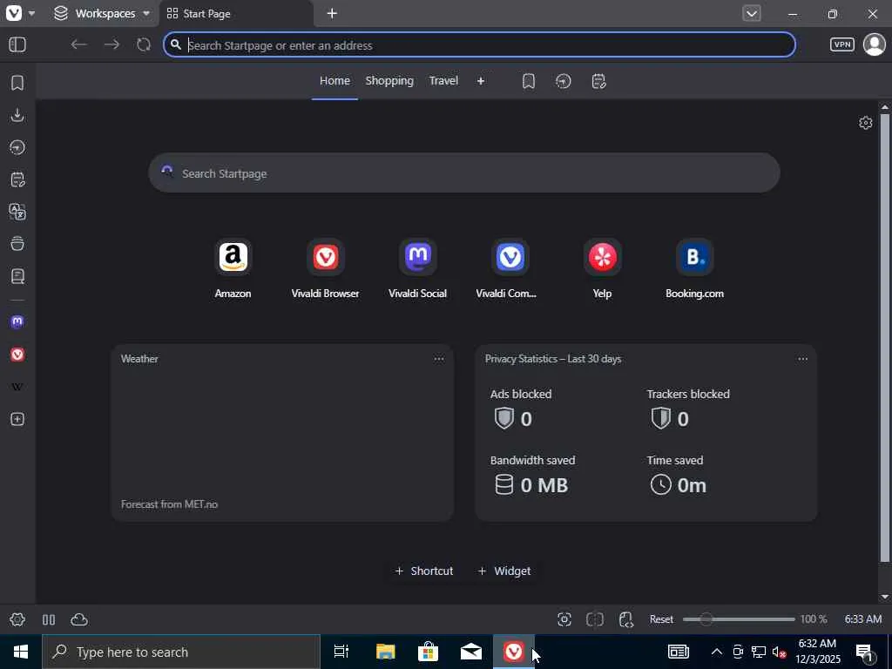Open Weather widget options menu
This screenshot has width=892, height=669.
pos(439,359)
